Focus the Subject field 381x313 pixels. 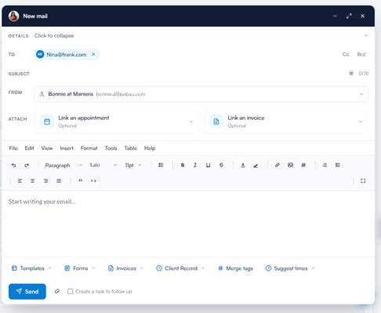pos(190,74)
